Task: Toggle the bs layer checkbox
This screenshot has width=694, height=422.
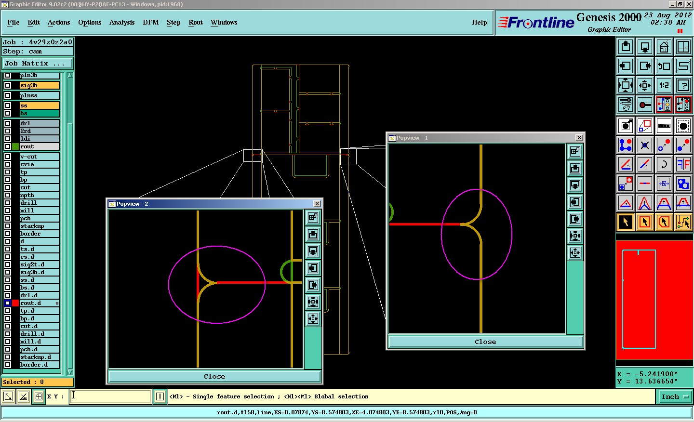Action: point(8,113)
